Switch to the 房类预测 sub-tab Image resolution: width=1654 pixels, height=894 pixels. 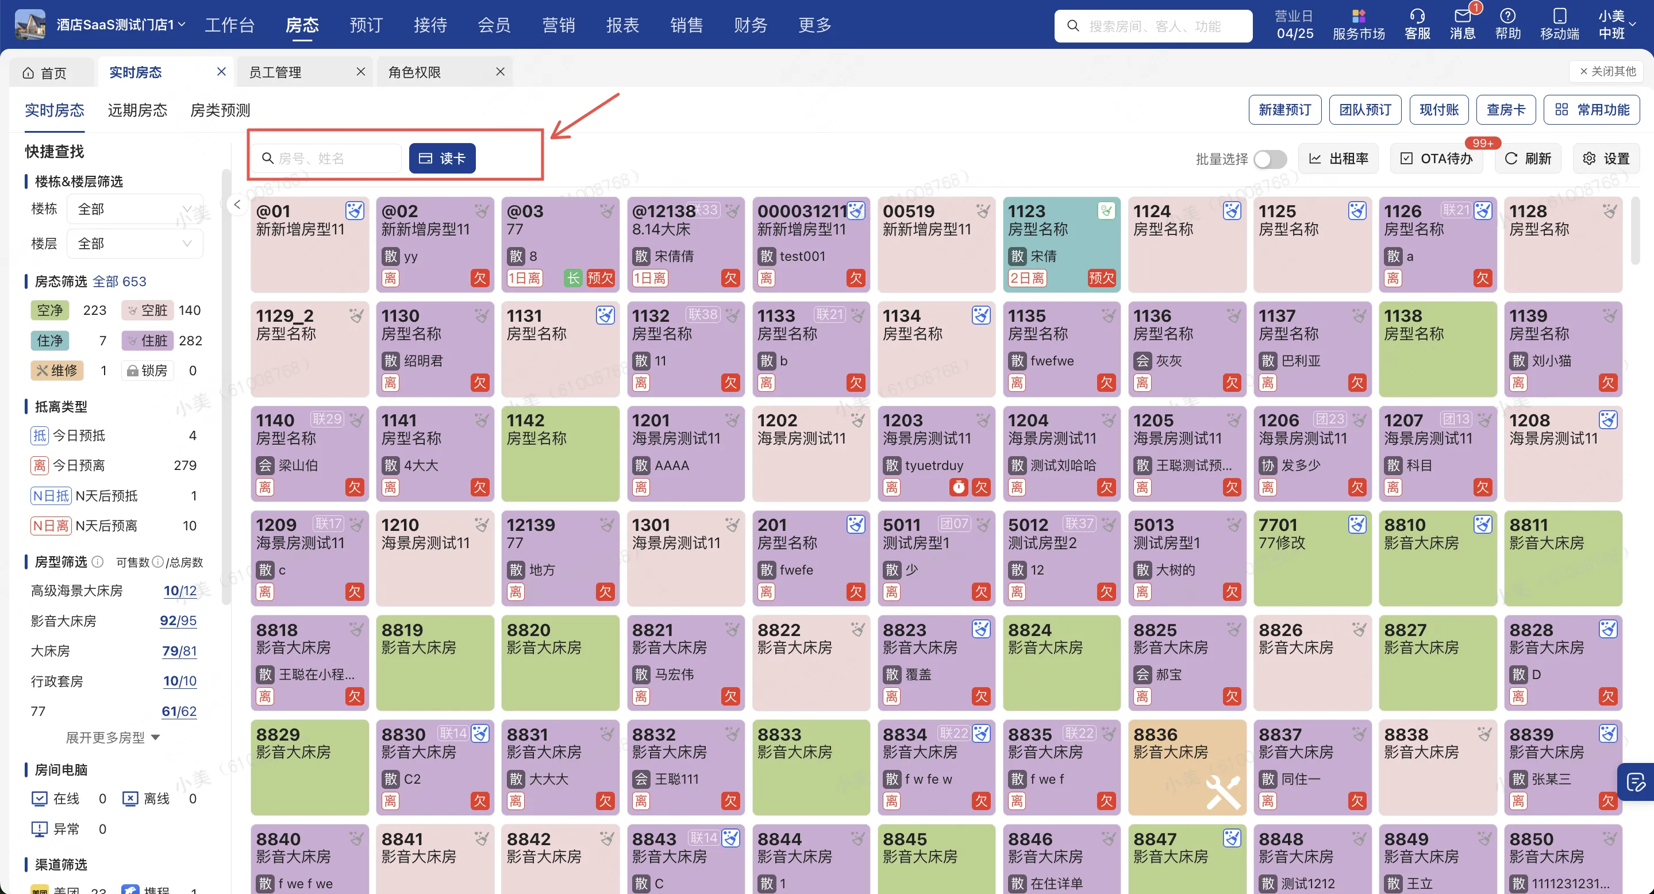tap(220, 110)
